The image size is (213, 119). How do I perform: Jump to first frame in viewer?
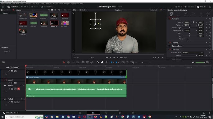[107, 58]
